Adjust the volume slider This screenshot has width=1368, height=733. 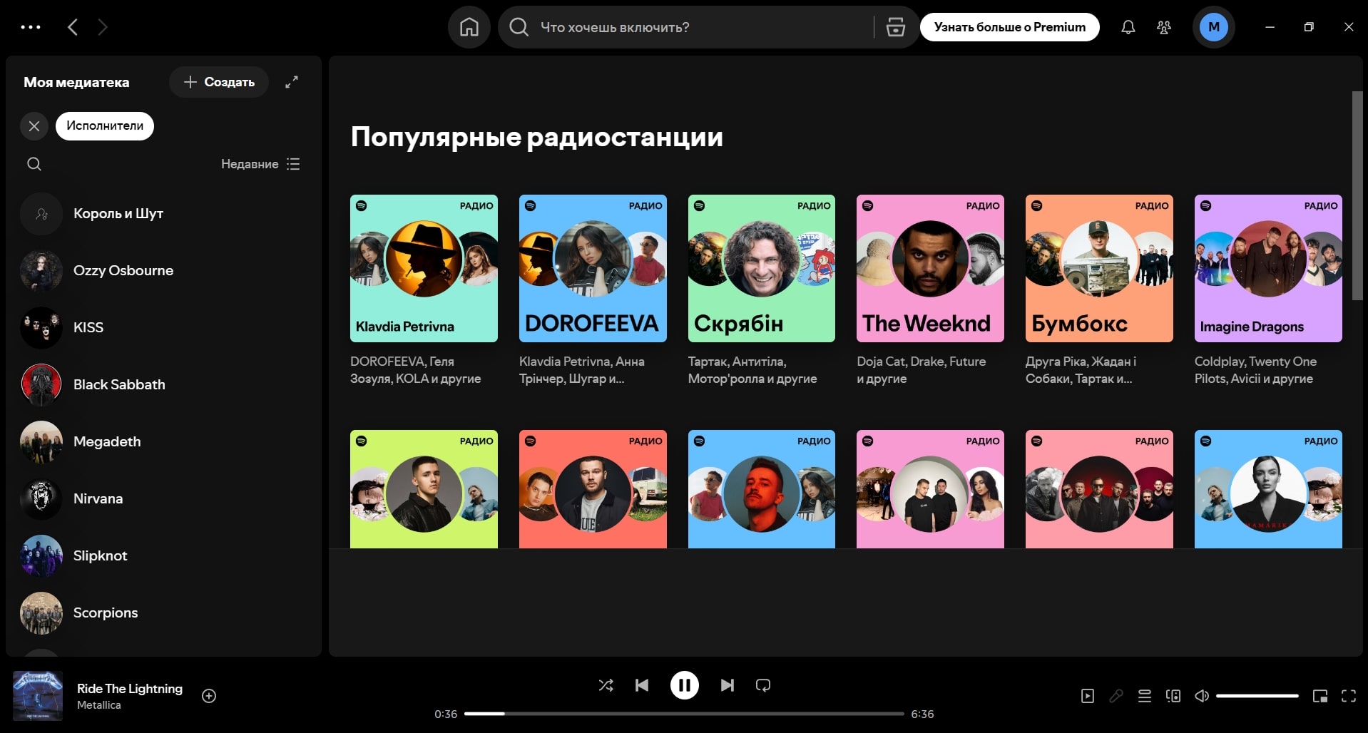[1257, 696]
